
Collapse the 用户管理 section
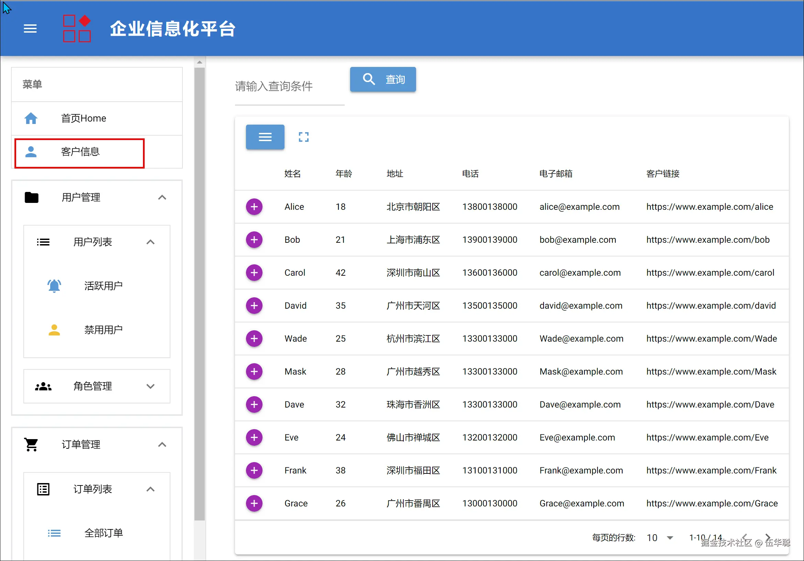162,197
